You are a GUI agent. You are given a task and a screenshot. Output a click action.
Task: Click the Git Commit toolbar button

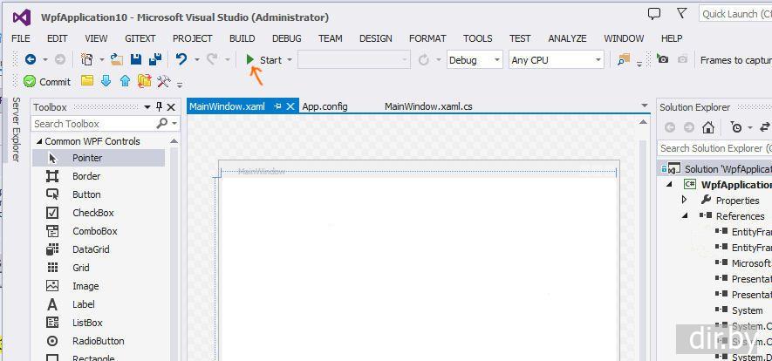[47, 82]
